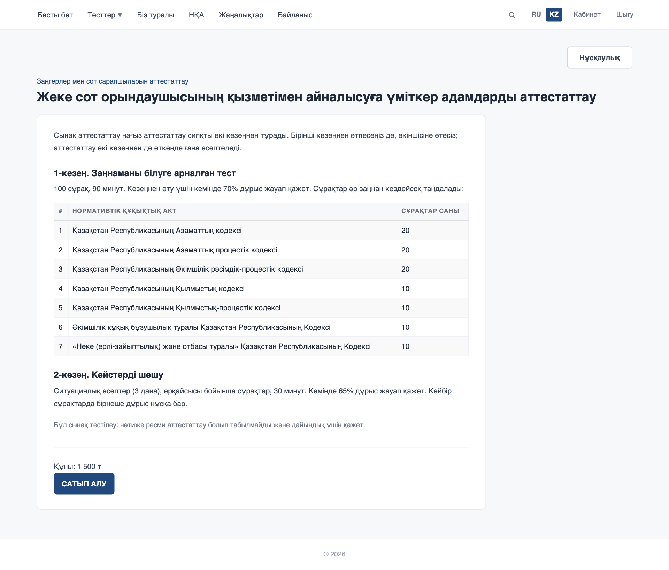The image size is (669, 570).
Task: Open Жаңалықтар in the navigation
Action: 241,15
